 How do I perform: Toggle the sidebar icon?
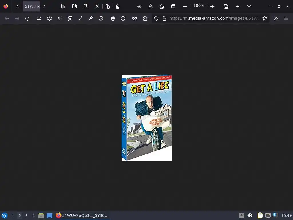(60, 18)
